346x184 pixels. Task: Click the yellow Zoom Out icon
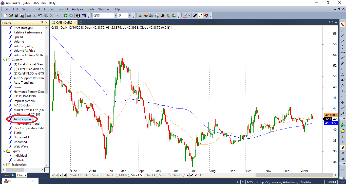click(x=343, y=131)
